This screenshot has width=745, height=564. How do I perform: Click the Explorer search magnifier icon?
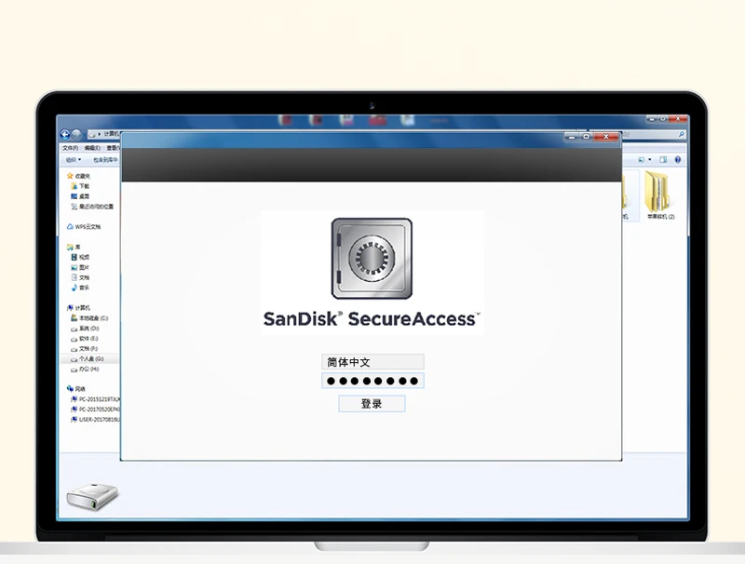tap(682, 135)
